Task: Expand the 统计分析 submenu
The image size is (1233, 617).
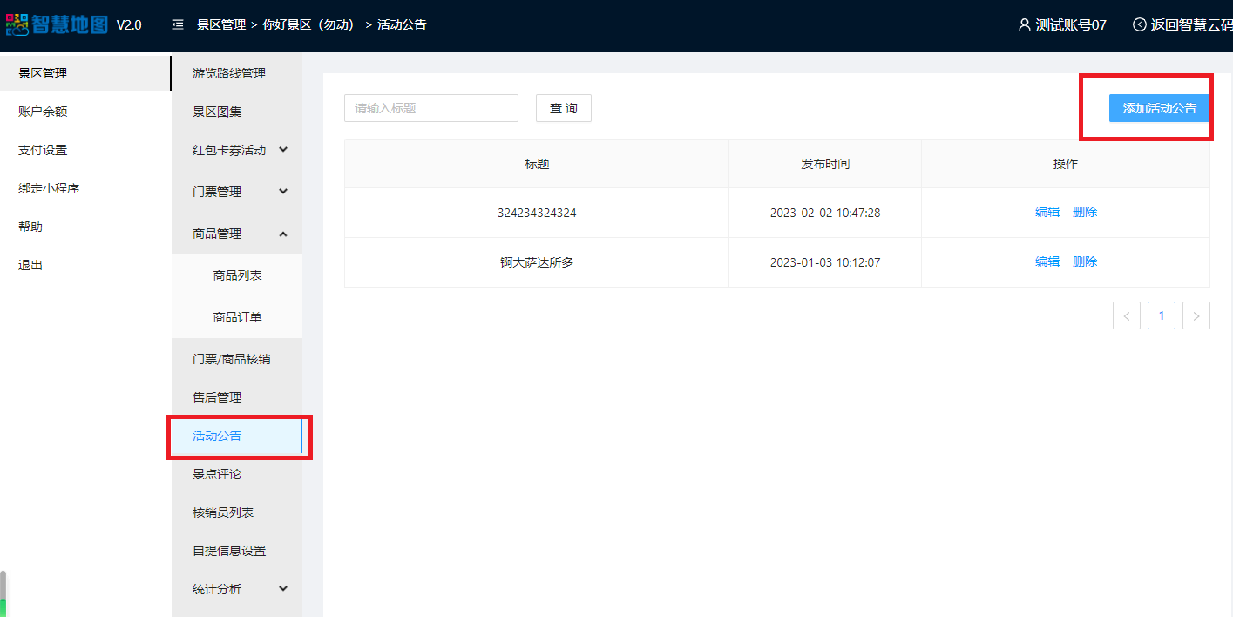Action: pyautogui.click(x=283, y=589)
